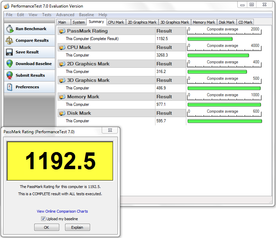The width and height of the screenshot is (276, 238).
Task: Click the PerformanceTest title bar app icon
Action: tap(7, 6)
